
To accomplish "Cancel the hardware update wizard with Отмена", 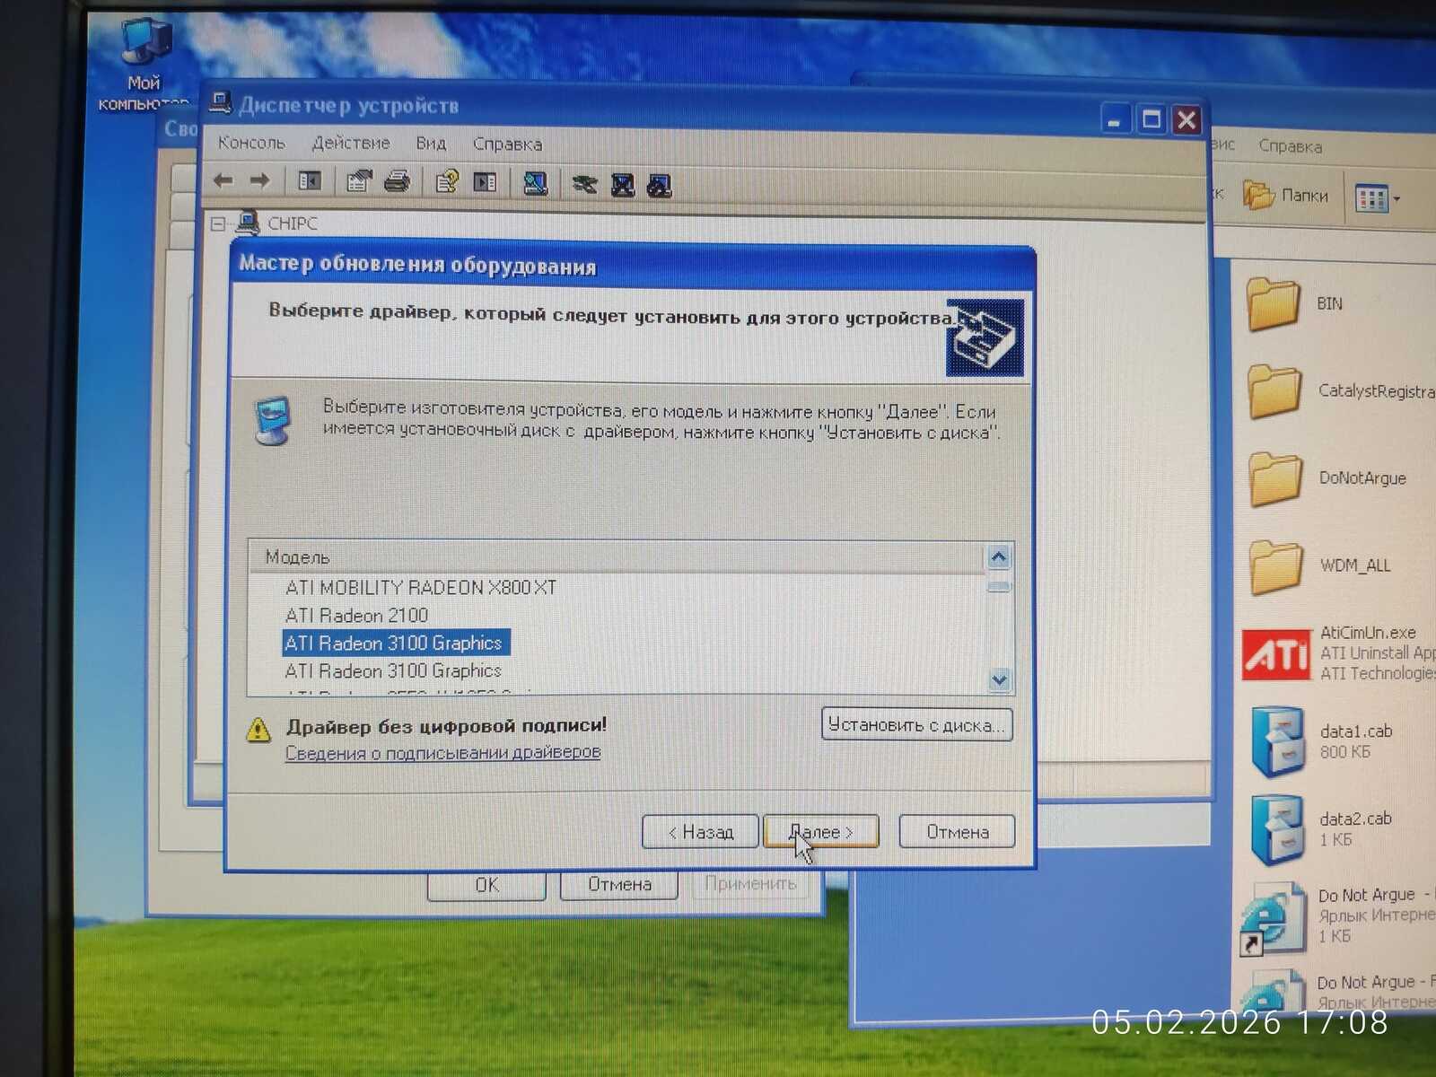I will [957, 832].
